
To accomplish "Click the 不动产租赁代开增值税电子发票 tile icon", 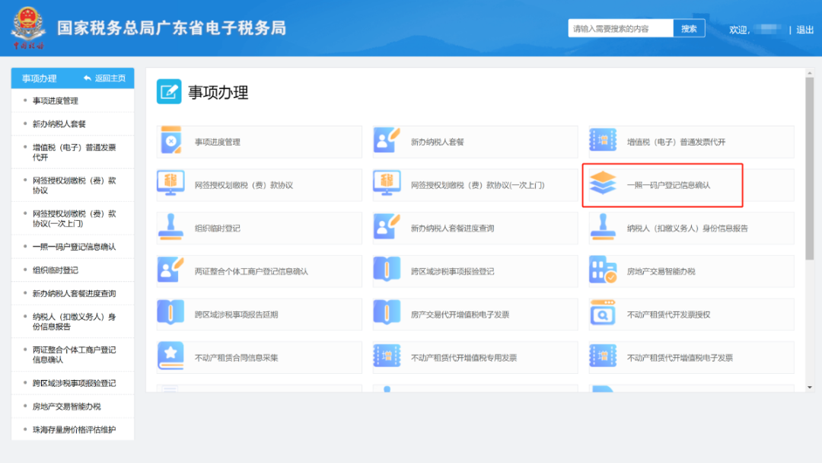I will tap(602, 356).
